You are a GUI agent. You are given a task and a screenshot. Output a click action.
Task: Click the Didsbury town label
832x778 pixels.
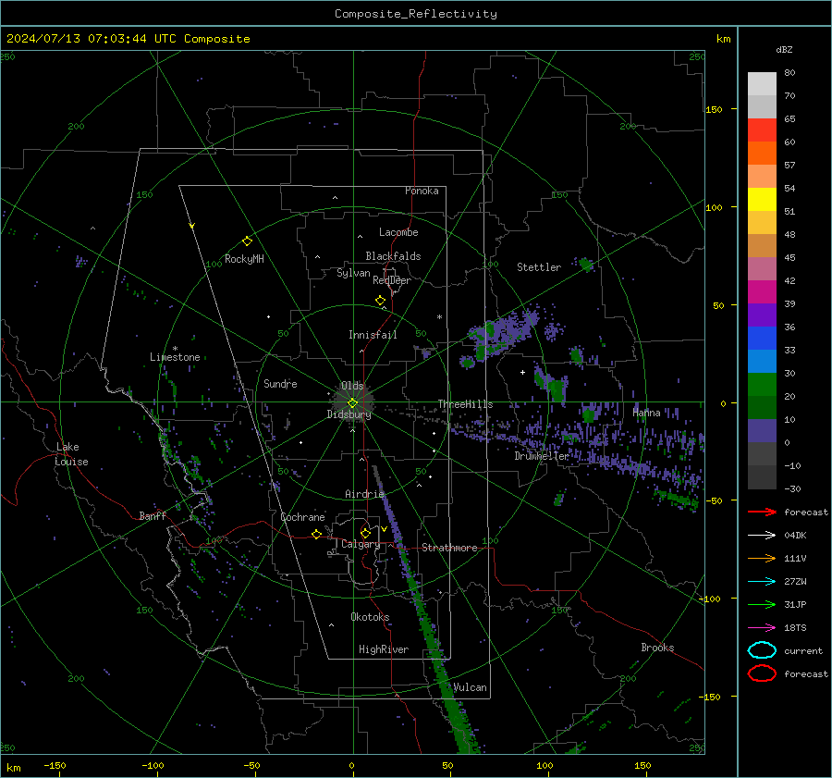click(x=349, y=414)
